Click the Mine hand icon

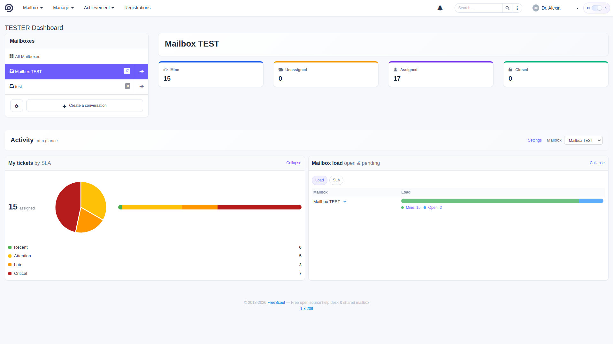(x=166, y=70)
